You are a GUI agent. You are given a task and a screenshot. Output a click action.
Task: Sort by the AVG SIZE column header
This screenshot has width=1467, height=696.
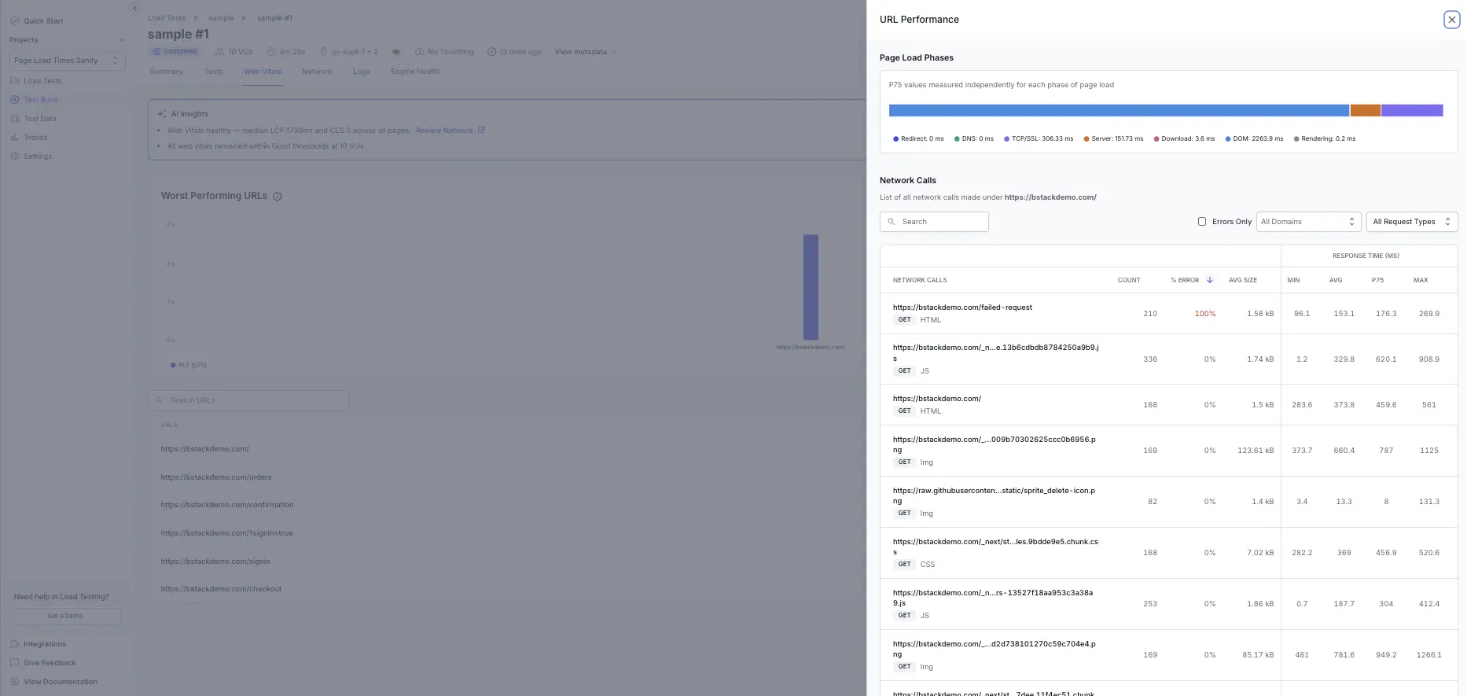point(1242,280)
